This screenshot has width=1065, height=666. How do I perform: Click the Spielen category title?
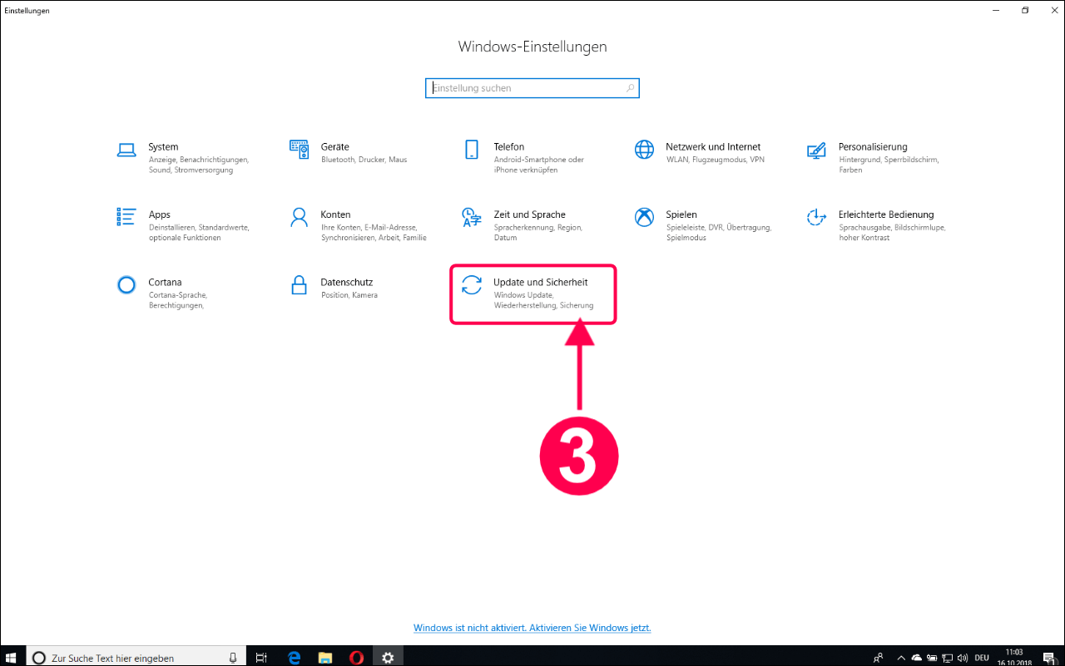coord(681,215)
